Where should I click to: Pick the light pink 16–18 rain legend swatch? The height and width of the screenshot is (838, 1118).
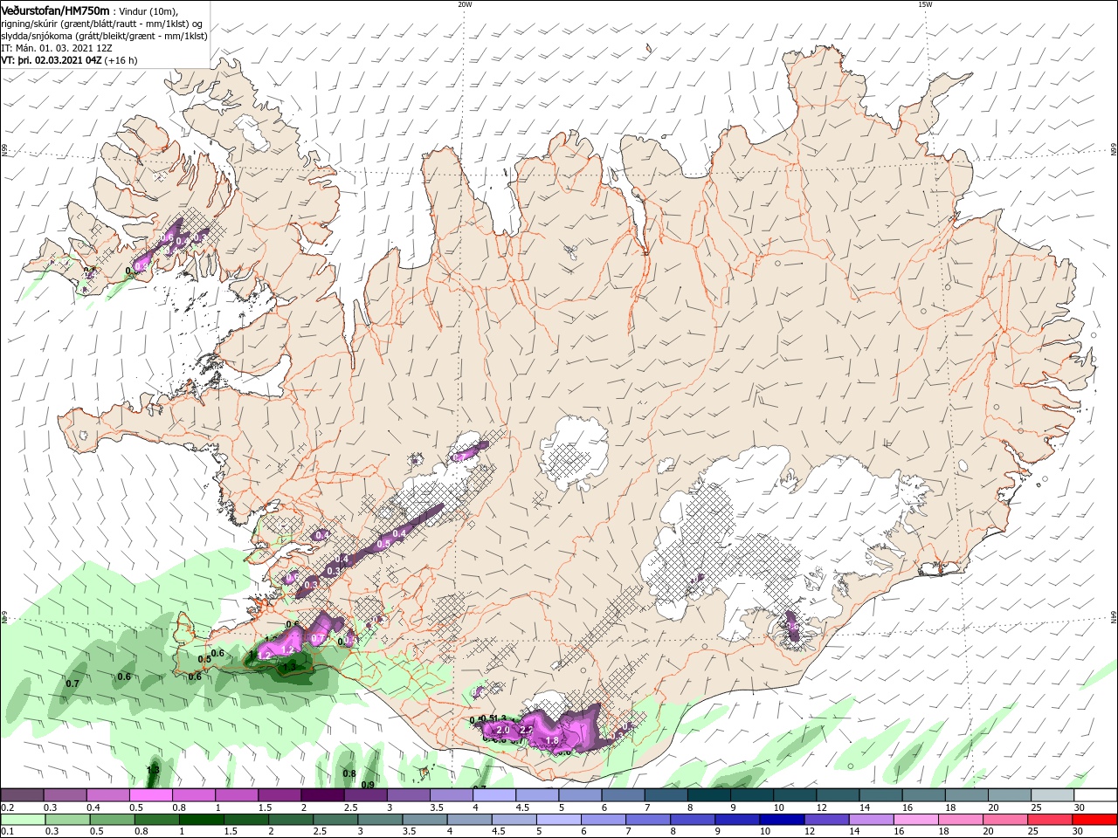click(x=915, y=820)
